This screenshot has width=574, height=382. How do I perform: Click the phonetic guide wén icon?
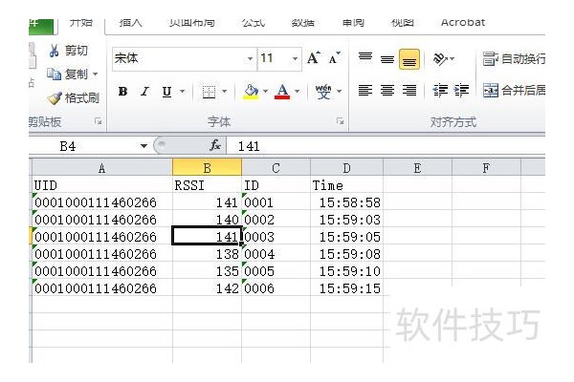(x=323, y=92)
